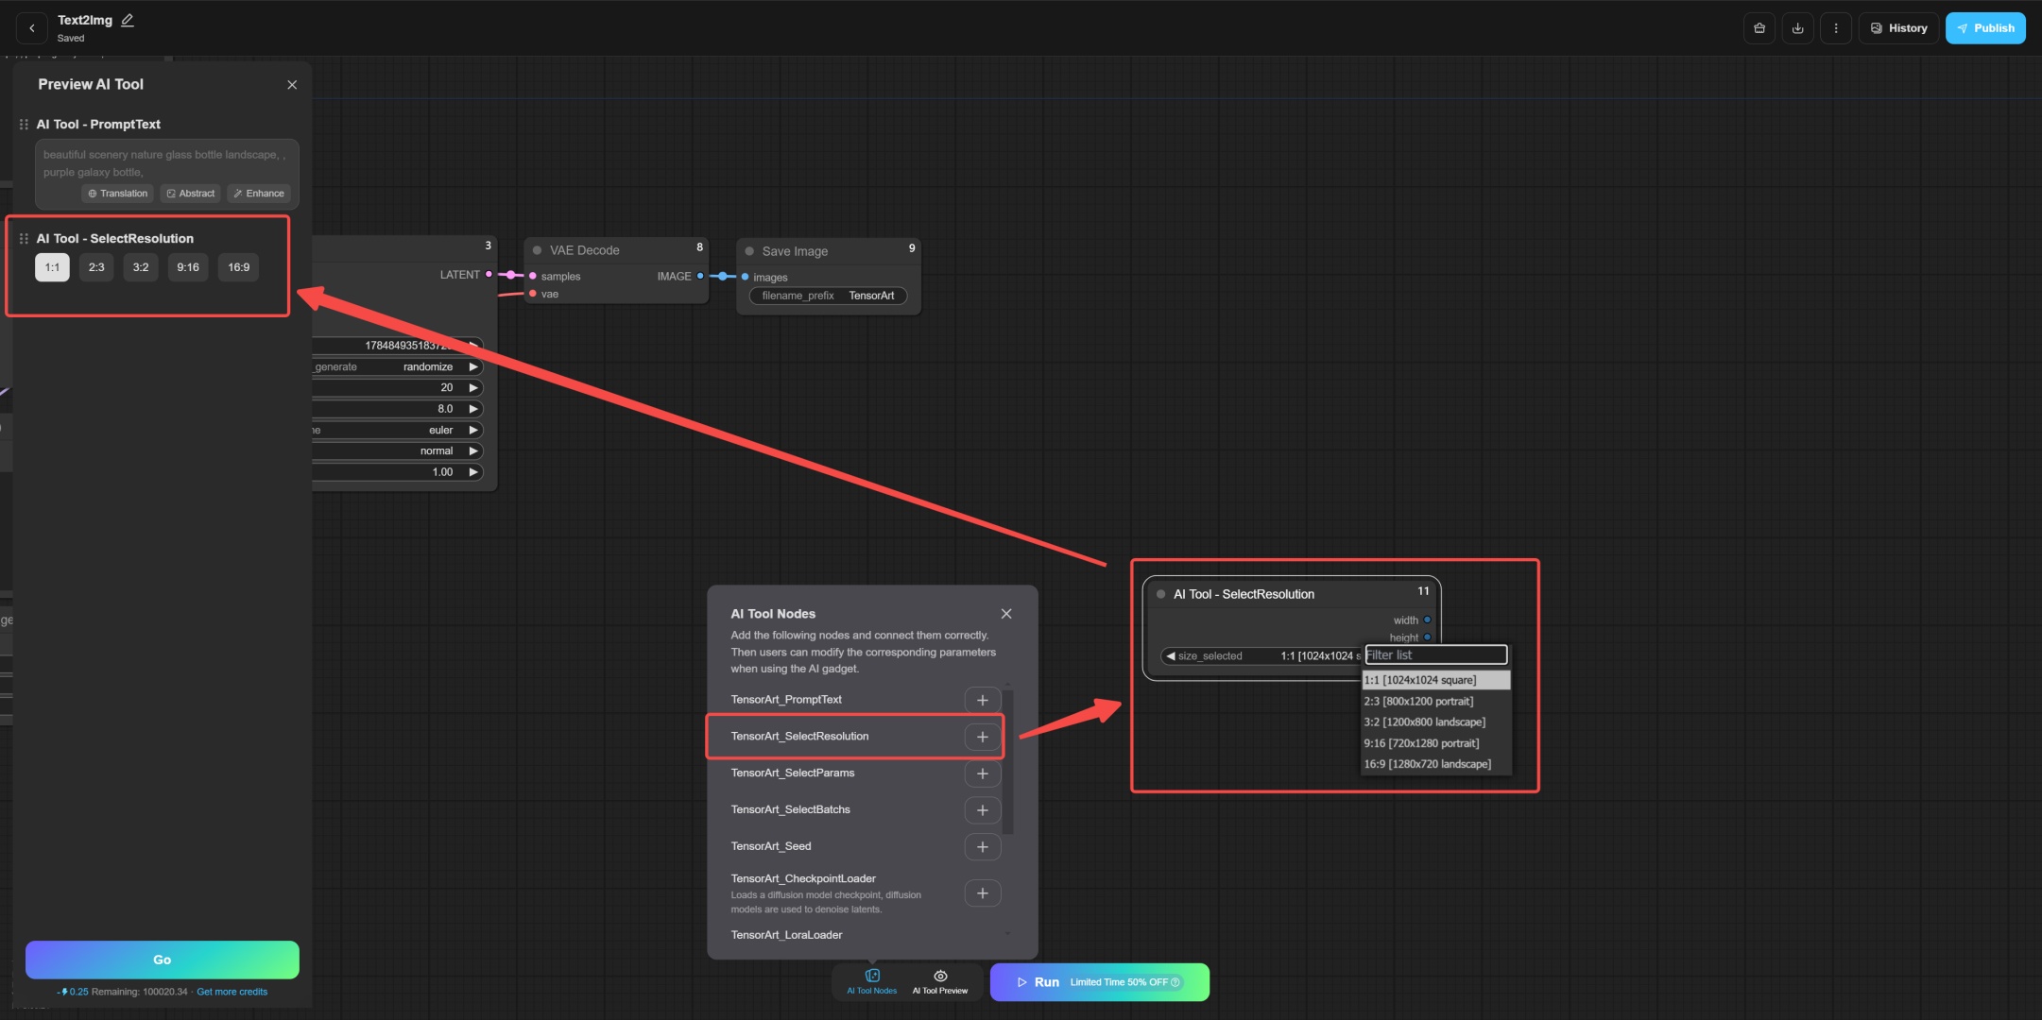
Task: Click the Filter list input field
Action: tap(1434, 654)
